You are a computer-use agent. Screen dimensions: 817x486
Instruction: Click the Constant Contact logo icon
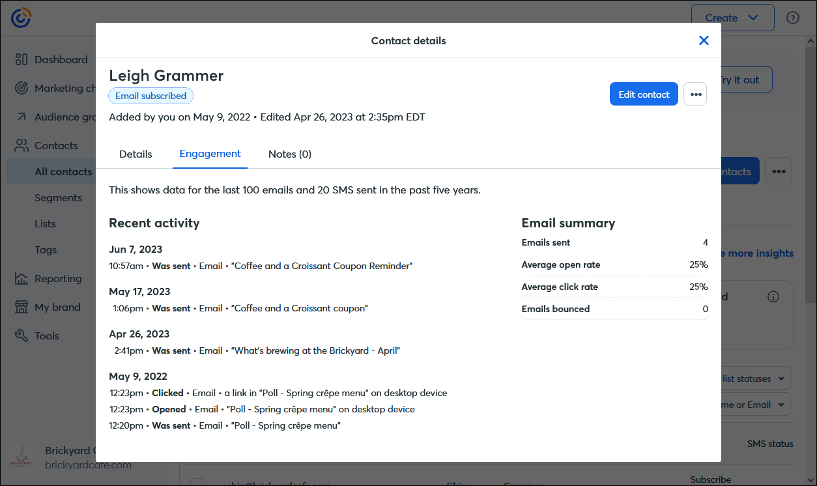[x=21, y=18]
